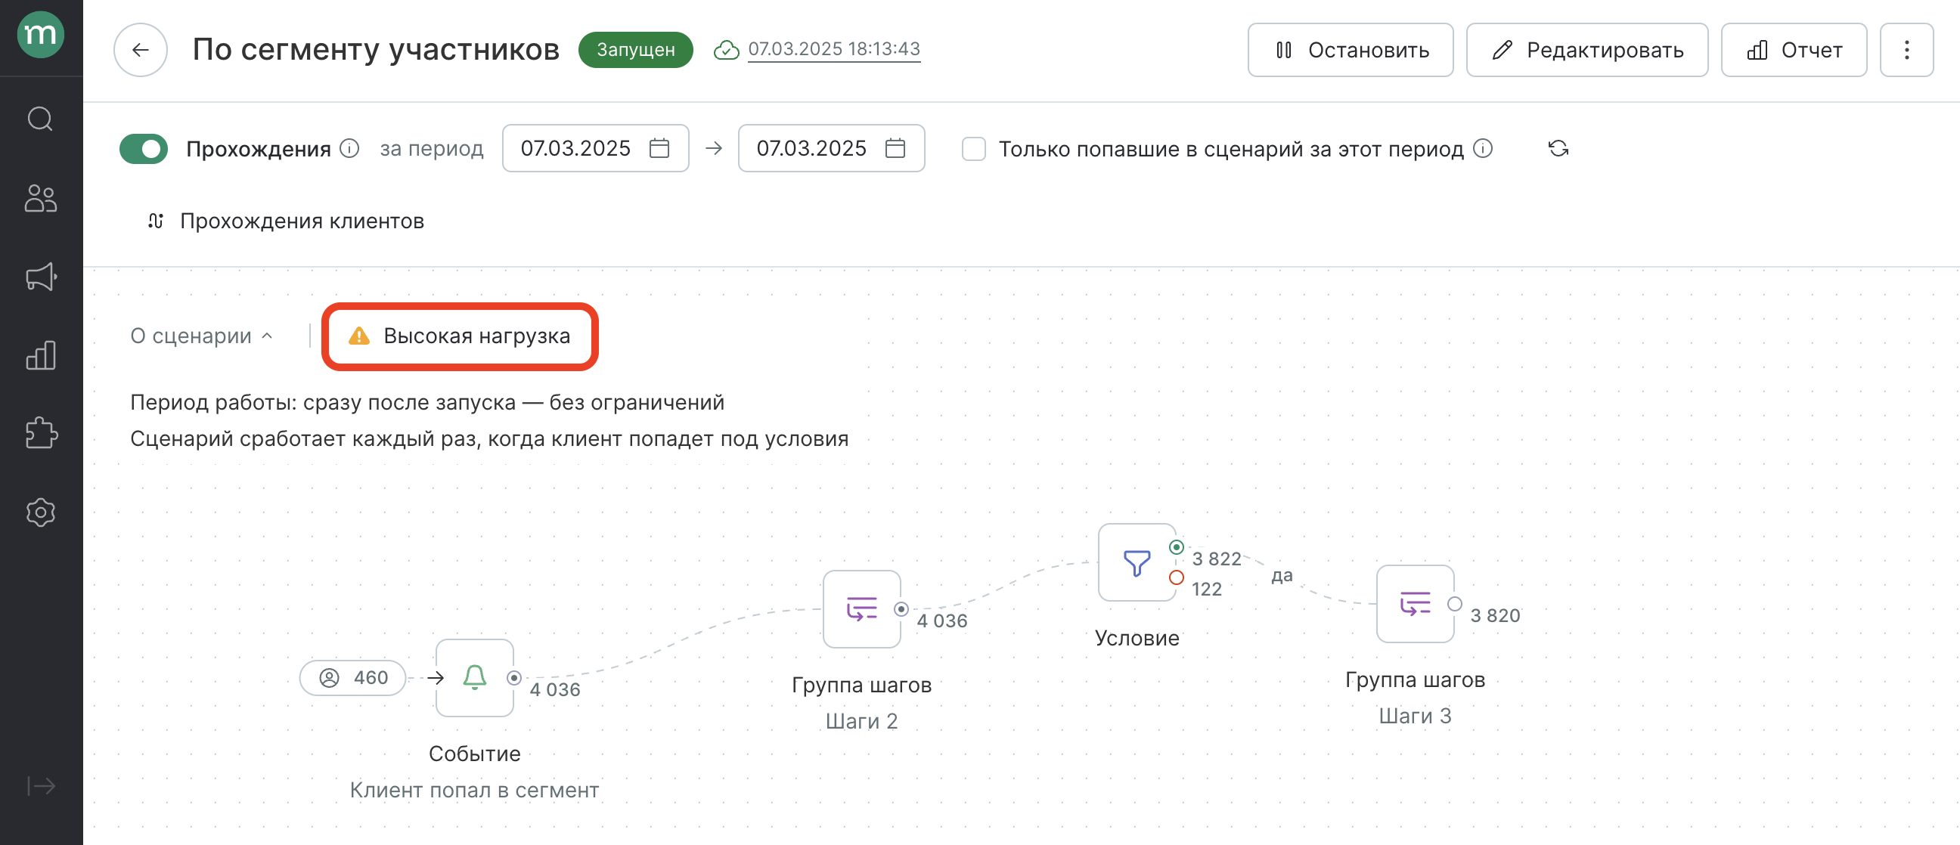Image resolution: width=1960 pixels, height=845 pixels.
Task: Select the Шаги 2 group node
Action: (x=862, y=609)
